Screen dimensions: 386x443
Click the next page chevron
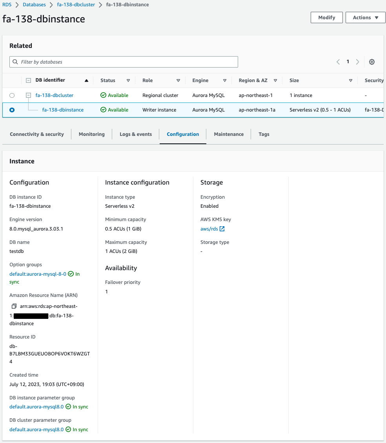pos(357,62)
